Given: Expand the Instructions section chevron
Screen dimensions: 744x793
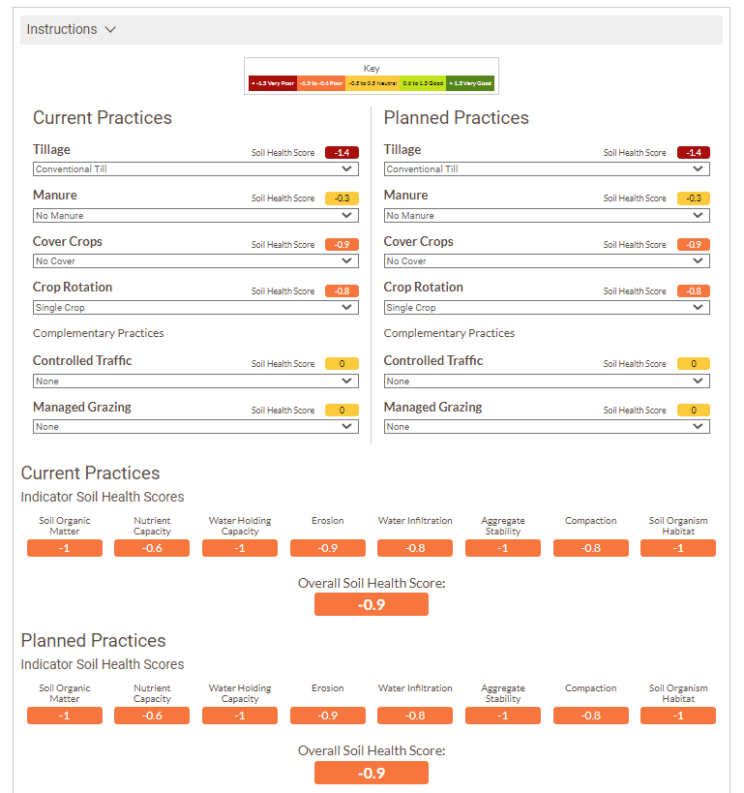Looking at the screenshot, I should coord(110,30).
